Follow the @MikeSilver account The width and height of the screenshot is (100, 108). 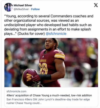click(x=35, y=9)
